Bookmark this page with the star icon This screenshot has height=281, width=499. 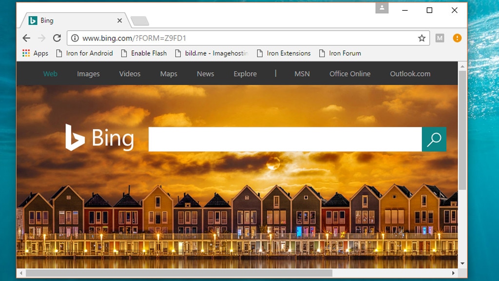pyautogui.click(x=422, y=38)
